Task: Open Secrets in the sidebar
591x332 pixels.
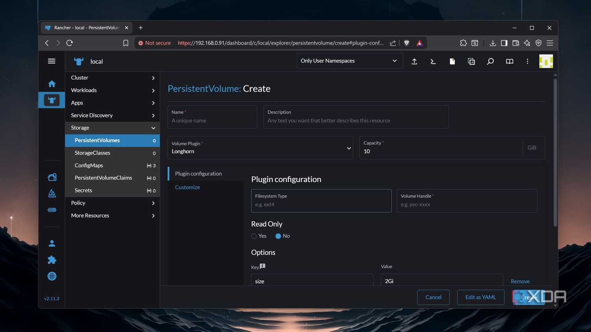Action: [x=112, y=190]
